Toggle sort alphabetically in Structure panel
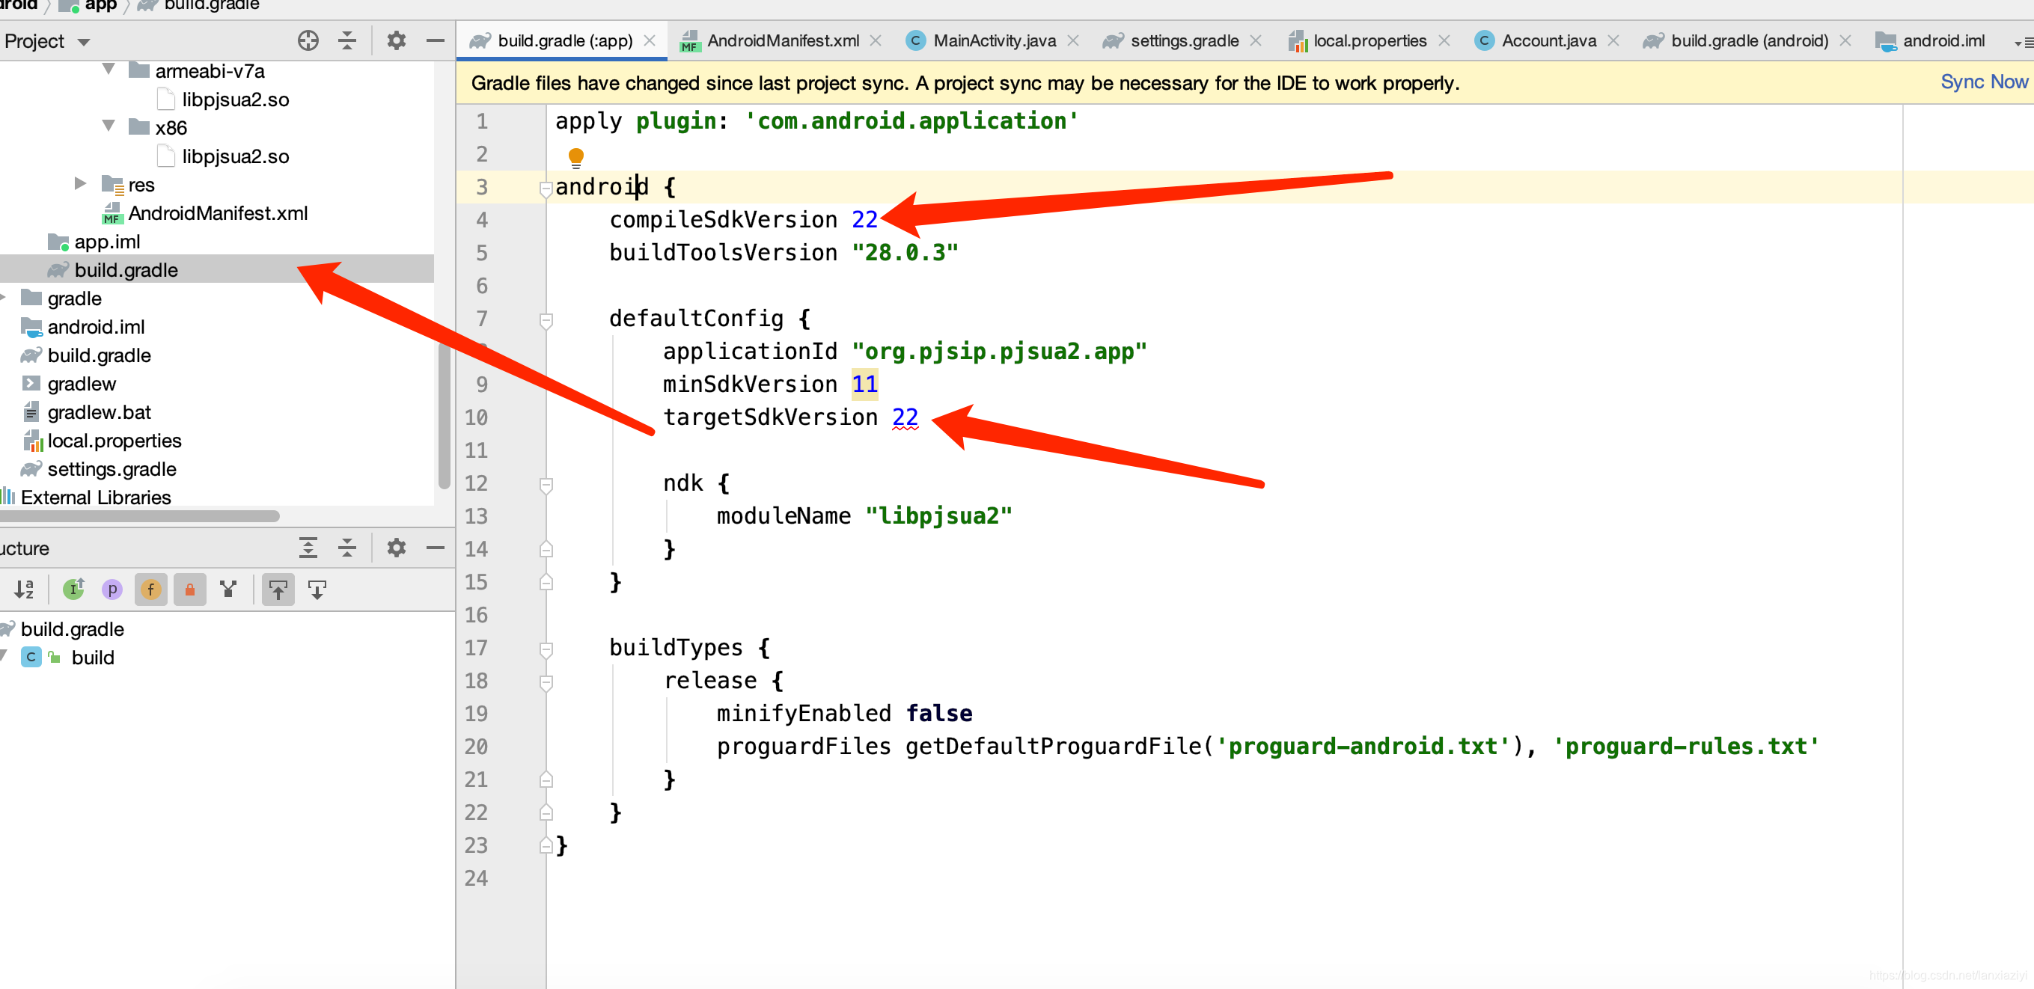The height and width of the screenshot is (989, 2034). point(25,589)
